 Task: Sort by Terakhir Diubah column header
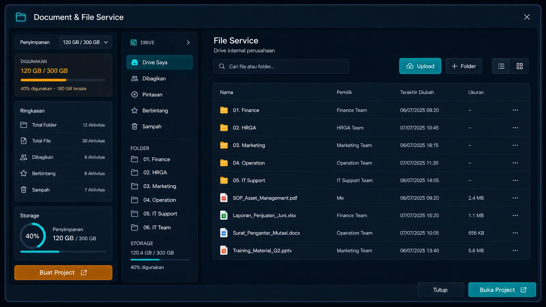click(x=417, y=92)
